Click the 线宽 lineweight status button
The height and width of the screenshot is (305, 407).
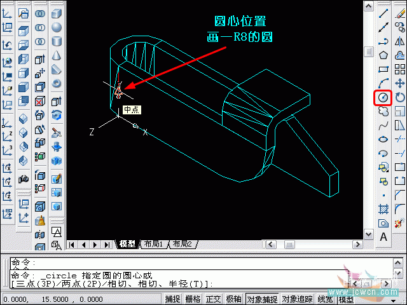tap(325, 299)
